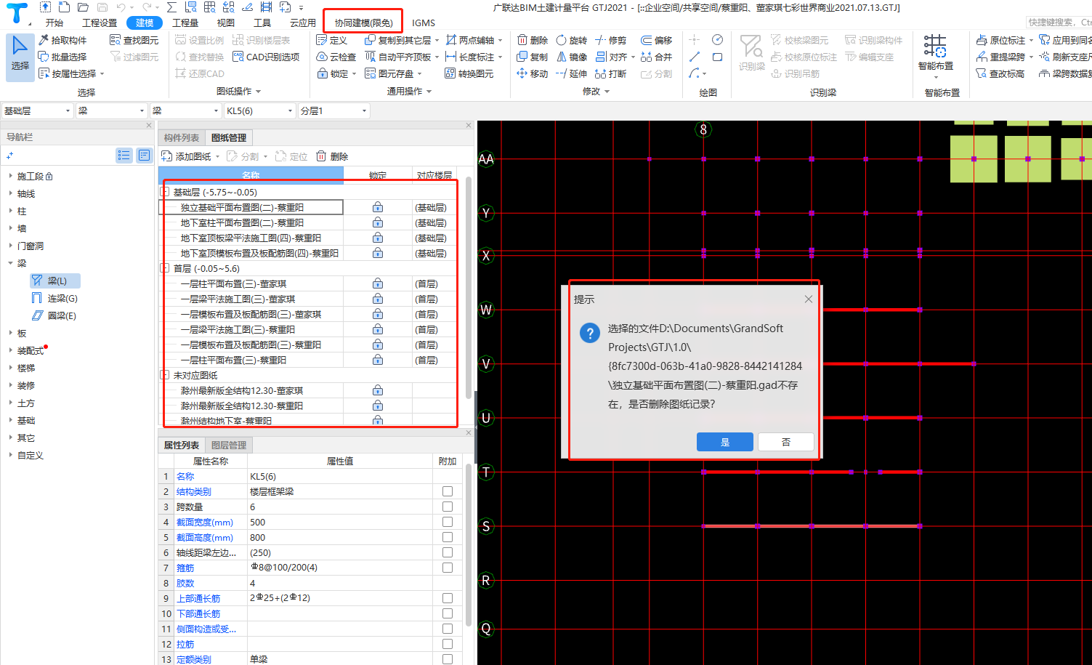The width and height of the screenshot is (1092, 665).
Task: Open the 添加图纸 dropdown arrow
Action: [x=217, y=156]
